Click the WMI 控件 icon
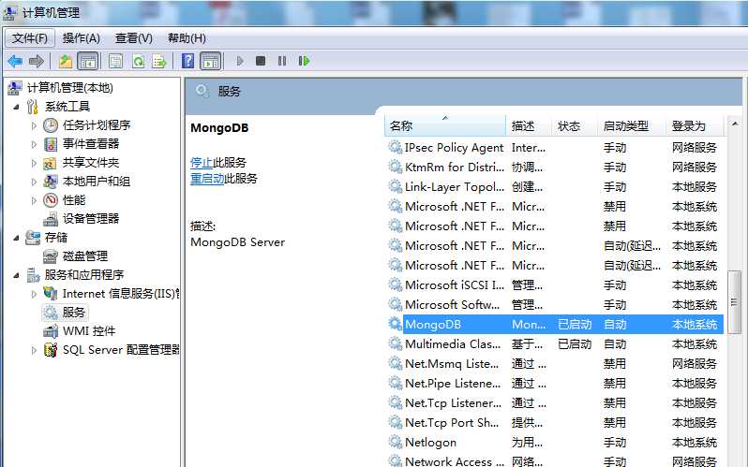Viewport: 748px width, 467px height. tap(51, 331)
